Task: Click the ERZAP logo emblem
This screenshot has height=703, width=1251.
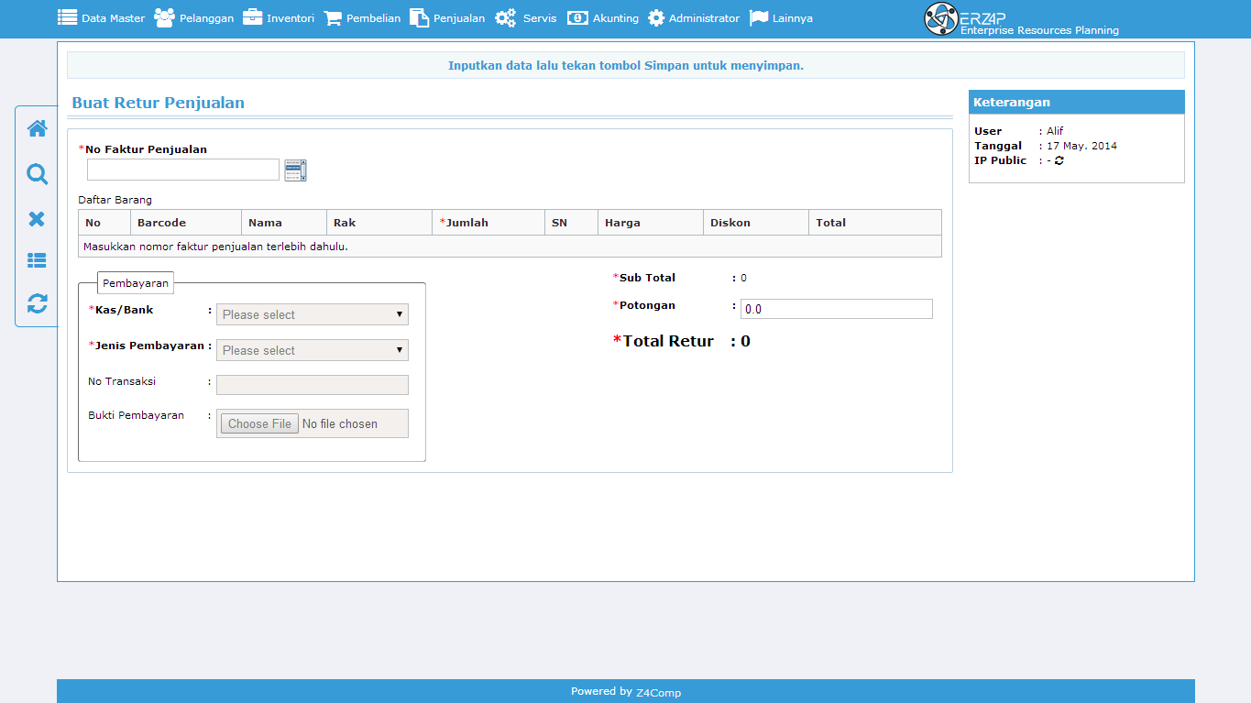Action: point(940,18)
